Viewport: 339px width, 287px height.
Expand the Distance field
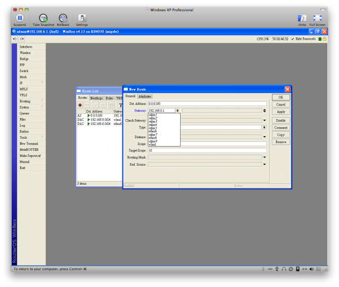[264, 137]
